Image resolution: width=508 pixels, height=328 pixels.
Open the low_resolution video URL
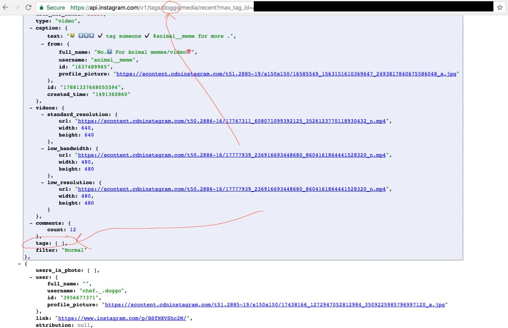232,189
